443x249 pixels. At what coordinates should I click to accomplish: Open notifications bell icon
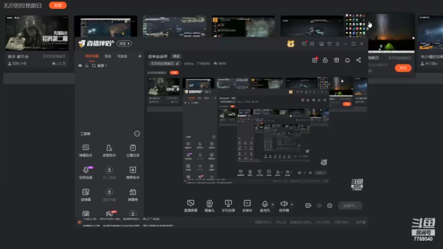click(347, 60)
